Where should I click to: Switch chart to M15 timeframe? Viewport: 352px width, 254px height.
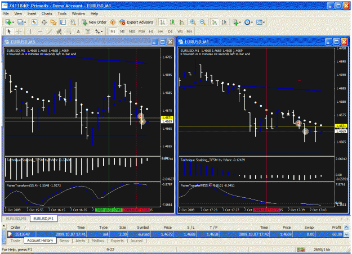click(x=132, y=31)
